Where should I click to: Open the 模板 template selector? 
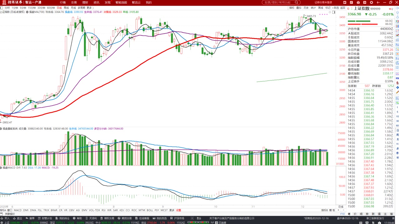pos(332,210)
